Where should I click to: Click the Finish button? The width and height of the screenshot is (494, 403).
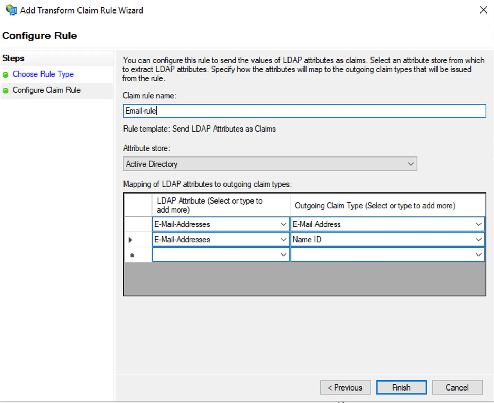tap(401, 387)
